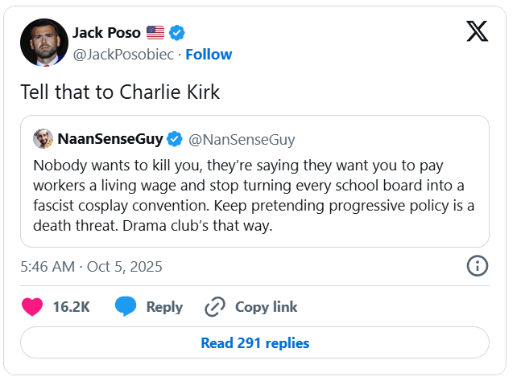The width and height of the screenshot is (521, 385).
Task: Click the 16.2K likes count
Action: pos(71,307)
